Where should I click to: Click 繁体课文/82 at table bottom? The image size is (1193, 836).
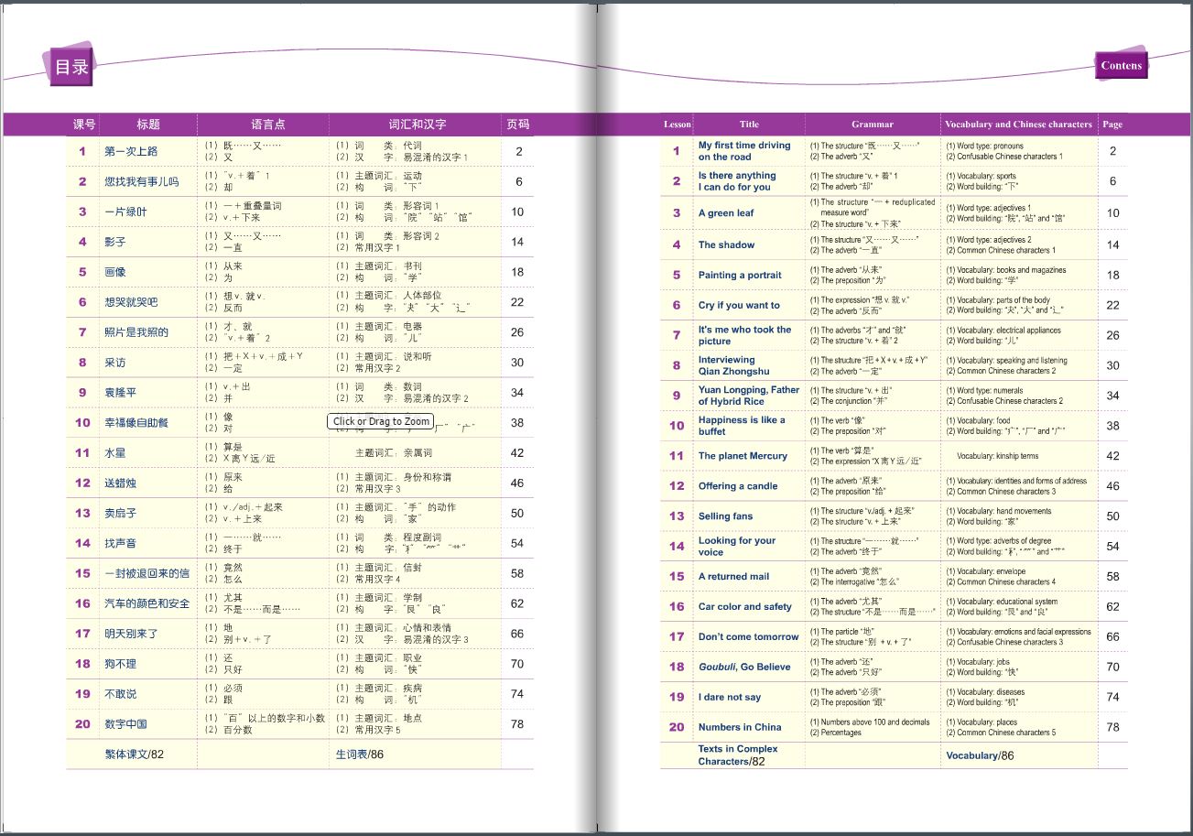click(134, 755)
